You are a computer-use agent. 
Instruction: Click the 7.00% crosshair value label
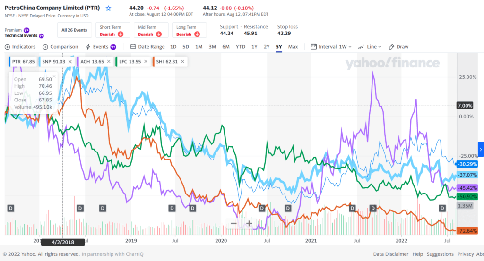(x=465, y=106)
